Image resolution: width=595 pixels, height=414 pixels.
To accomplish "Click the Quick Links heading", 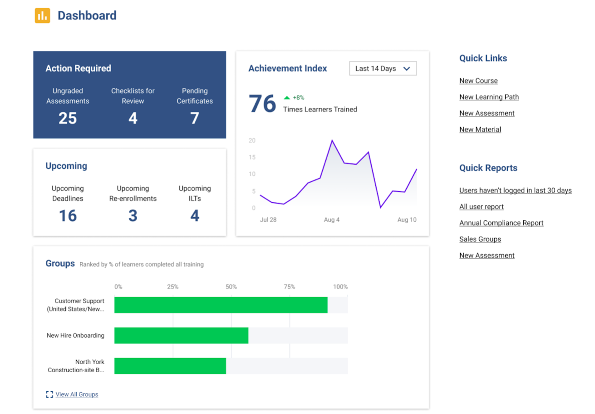I will click(483, 58).
